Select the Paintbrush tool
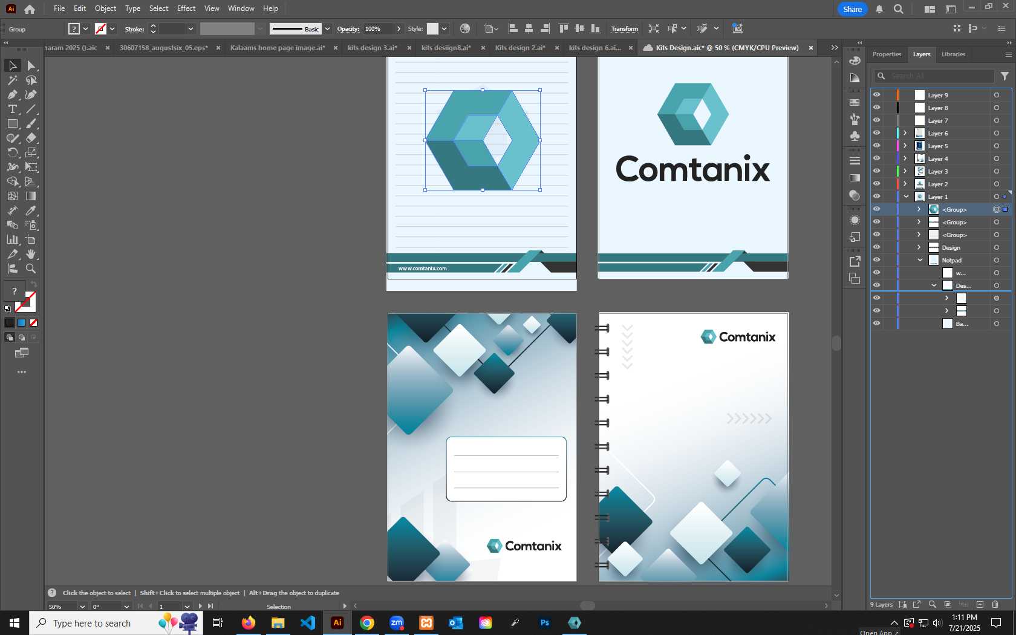 click(31, 123)
